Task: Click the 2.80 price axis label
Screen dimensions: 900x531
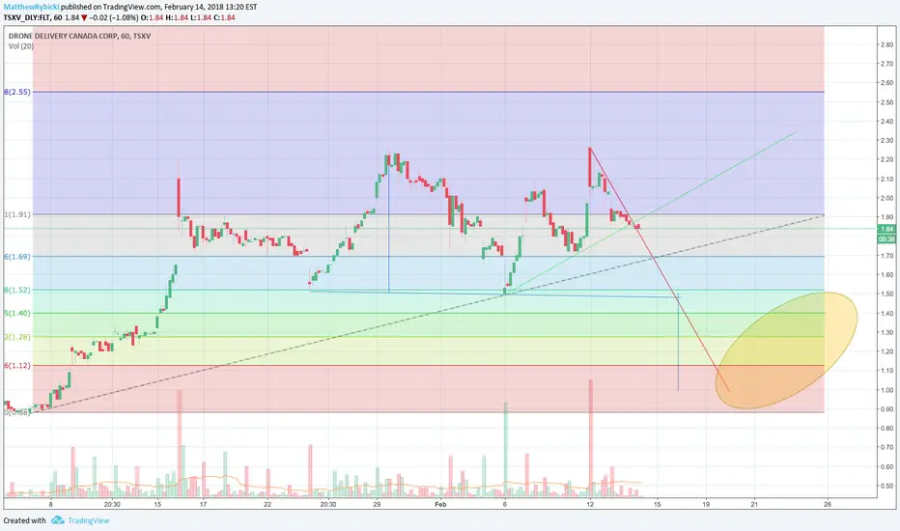Action: (x=886, y=44)
